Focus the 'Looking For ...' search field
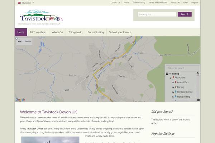 coord(157,14)
